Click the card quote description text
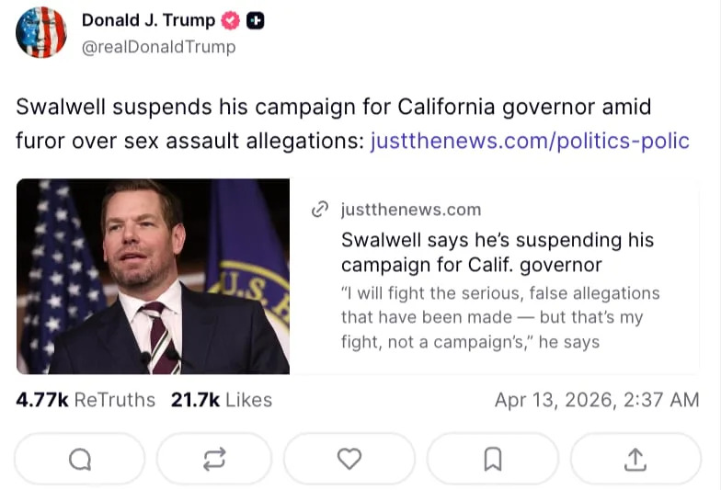The width and height of the screenshot is (721, 490). [499, 317]
